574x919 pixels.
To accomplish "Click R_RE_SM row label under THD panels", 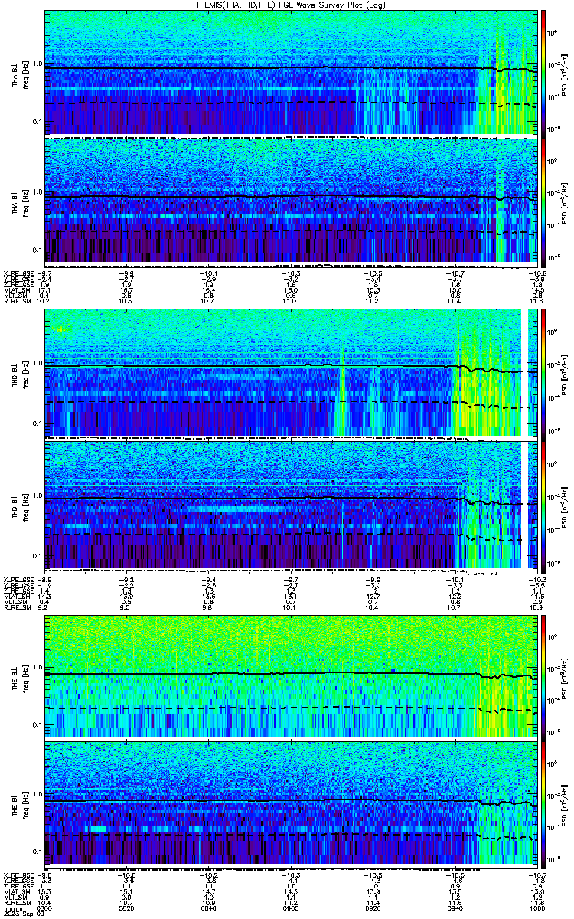I will [x=16, y=609].
